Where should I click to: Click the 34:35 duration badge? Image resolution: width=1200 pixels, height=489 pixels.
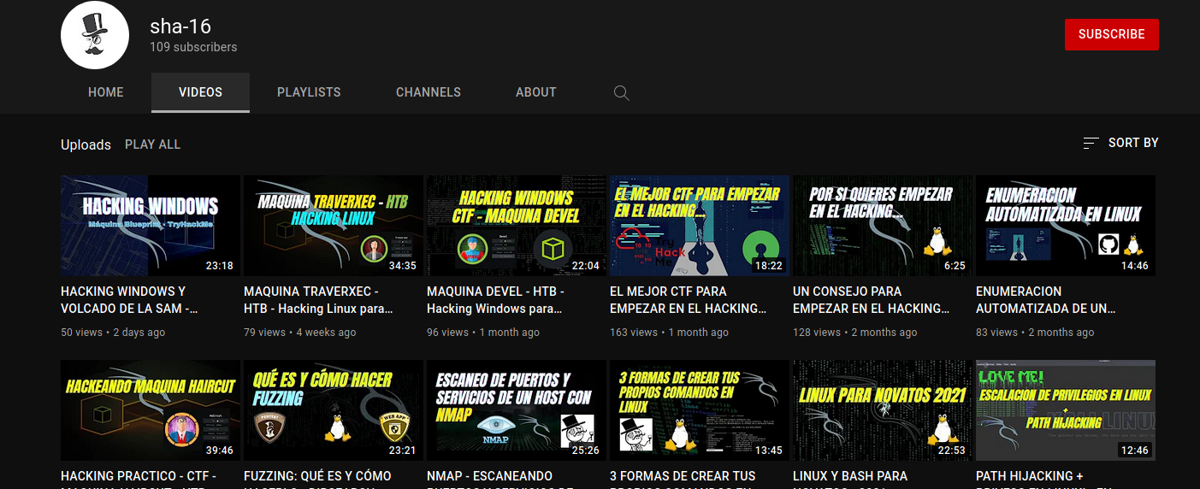403,266
